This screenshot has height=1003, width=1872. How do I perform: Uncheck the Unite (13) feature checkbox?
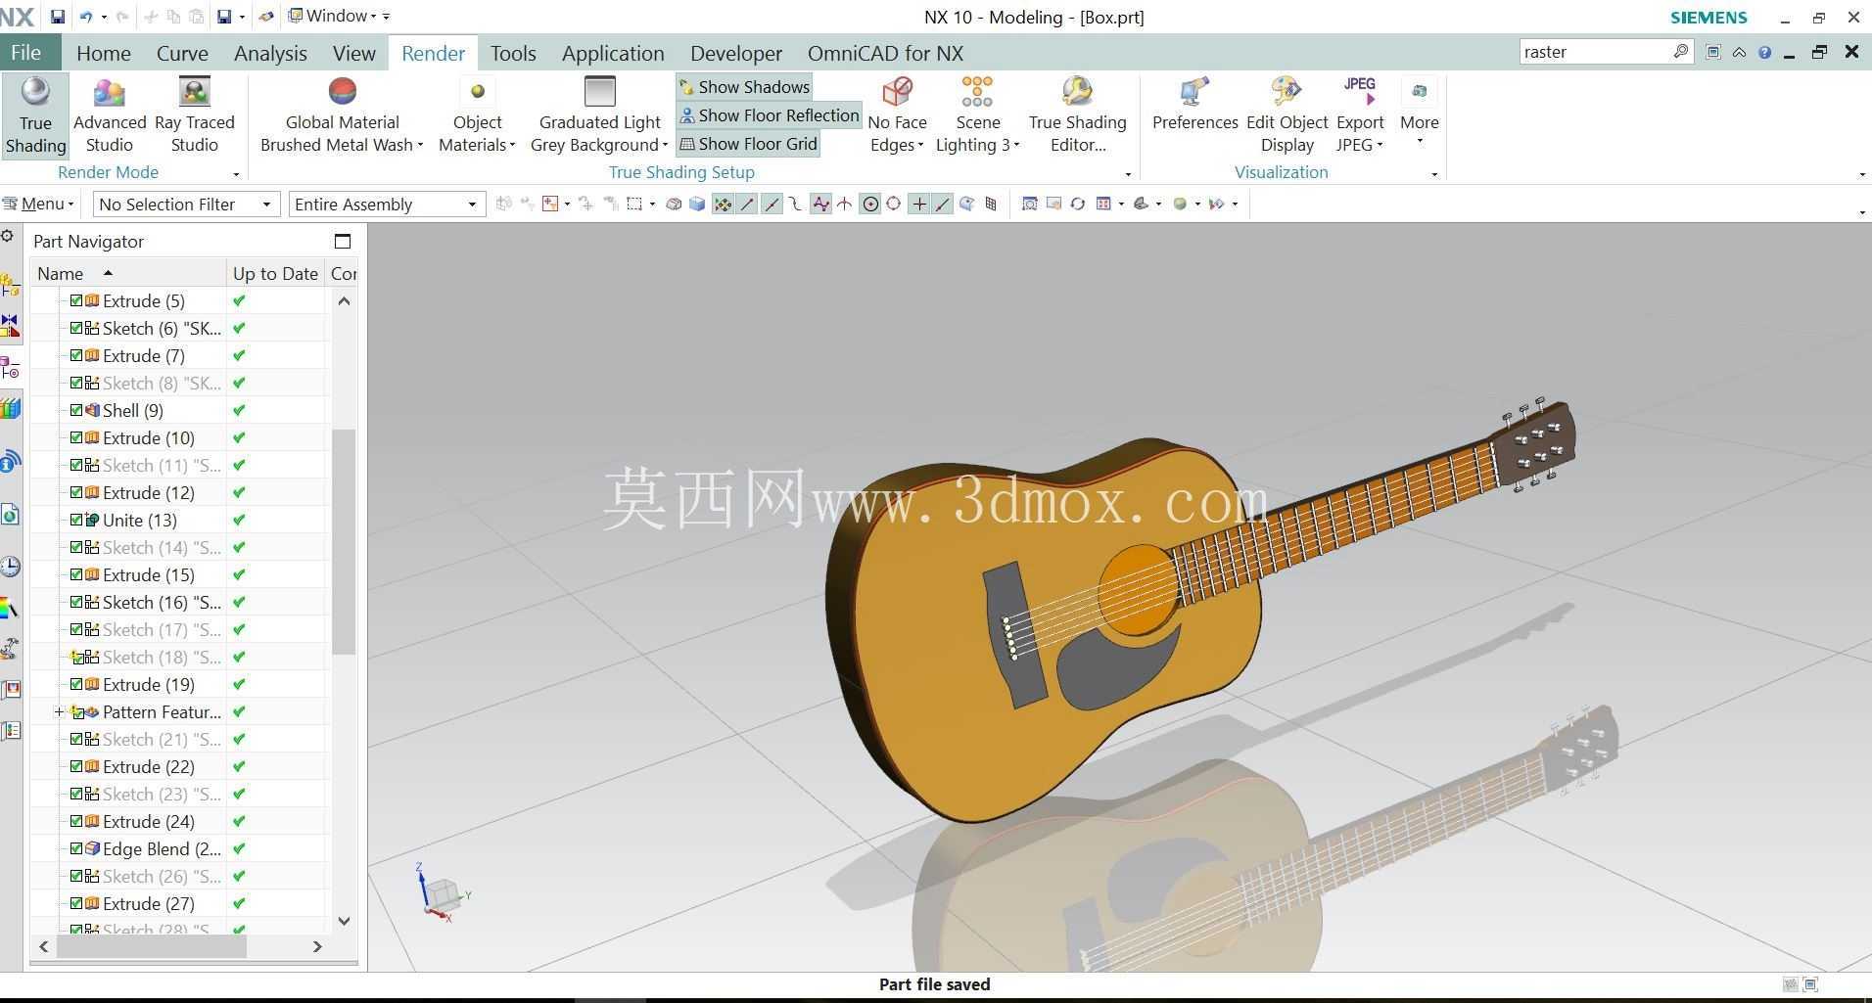point(76,520)
